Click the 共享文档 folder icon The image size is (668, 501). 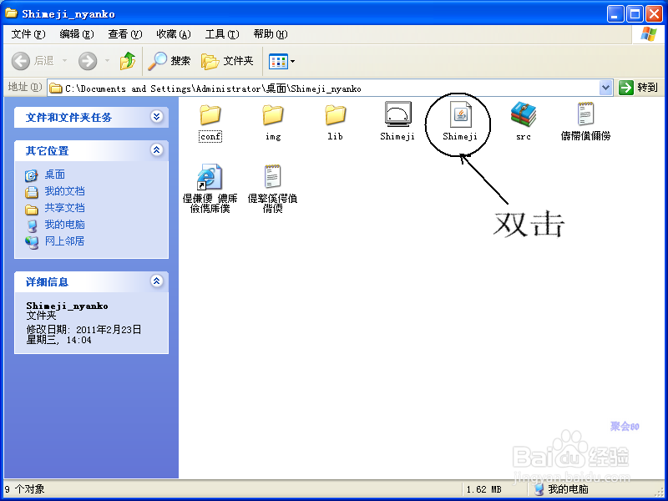point(32,210)
